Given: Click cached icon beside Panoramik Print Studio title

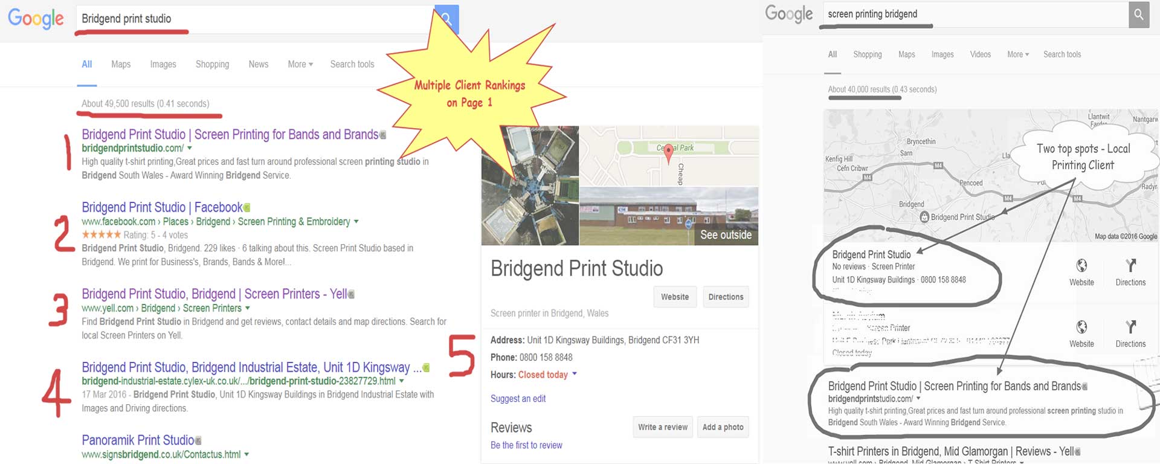Looking at the screenshot, I should [198, 440].
